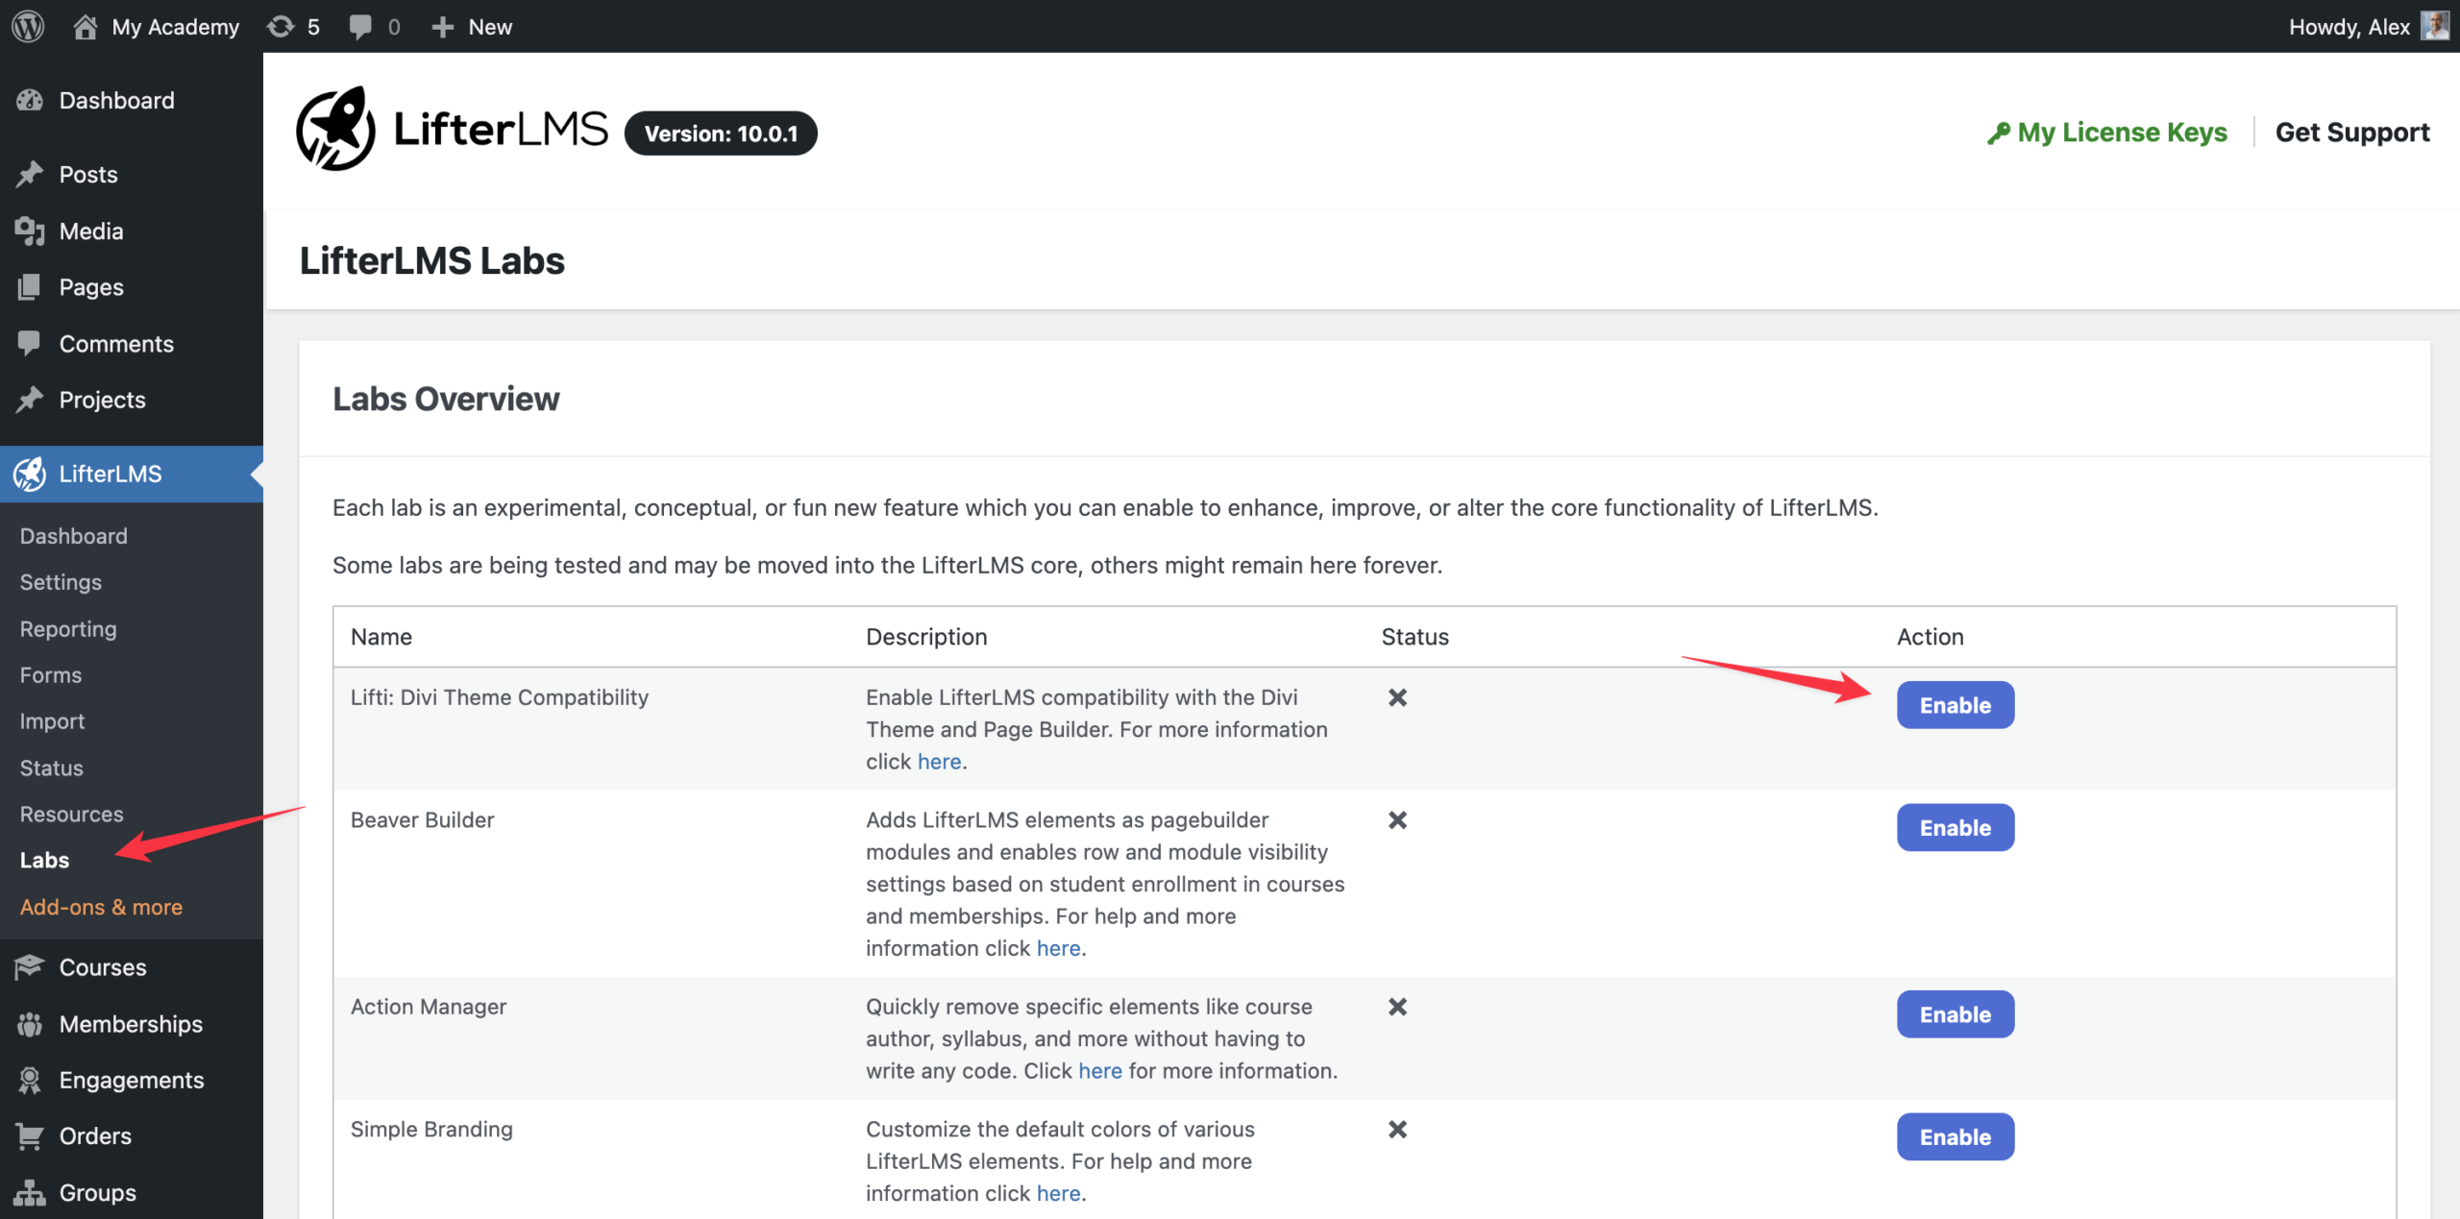Open Get Support link
Viewport: 2460px width, 1219px height.
click(x=2351, y=133)
